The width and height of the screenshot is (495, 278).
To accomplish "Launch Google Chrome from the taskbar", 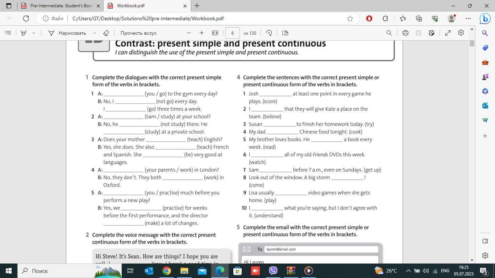I will (x=166, y=271).
